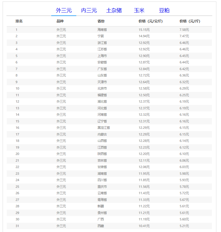Select 重庆市 in the list
221x232 pixels.
click(x=102, y=187)
